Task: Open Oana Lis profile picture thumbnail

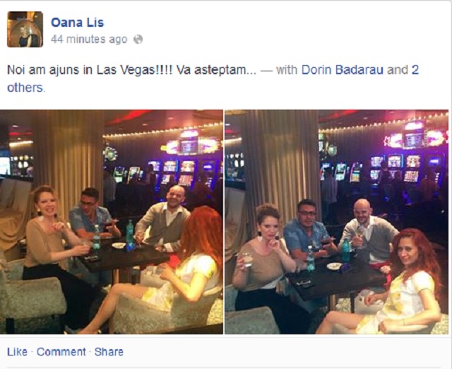Action: tap(25, 29)
